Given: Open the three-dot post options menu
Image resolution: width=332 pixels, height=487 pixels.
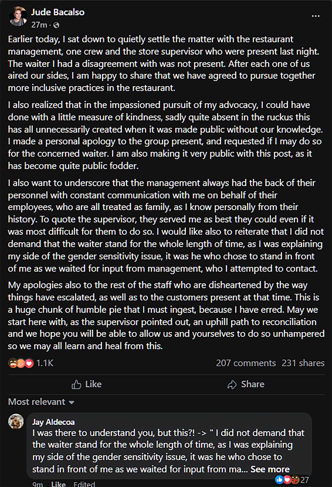Looking at the screenshot, I should (x=316, y=16).
